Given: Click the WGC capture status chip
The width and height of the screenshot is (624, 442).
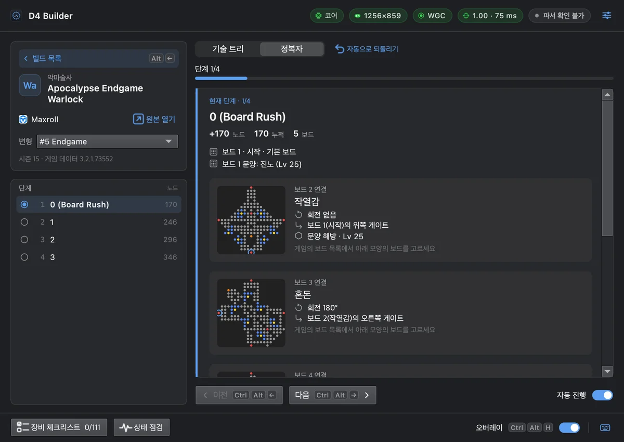Looking at the screenshot, I should (x=432, y=16).
